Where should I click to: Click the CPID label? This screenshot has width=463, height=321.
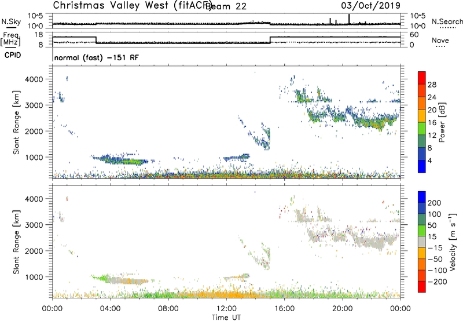[13, 55]
